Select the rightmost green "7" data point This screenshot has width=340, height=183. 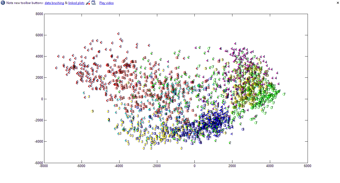[x=284, y=94]
